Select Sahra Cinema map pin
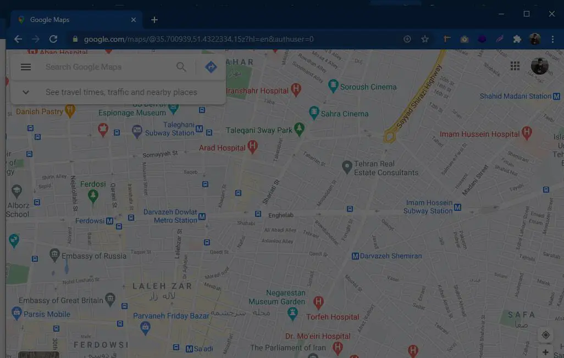Image resolution: width=564 pixels, height=358 pixels. [x=314, y=113]
